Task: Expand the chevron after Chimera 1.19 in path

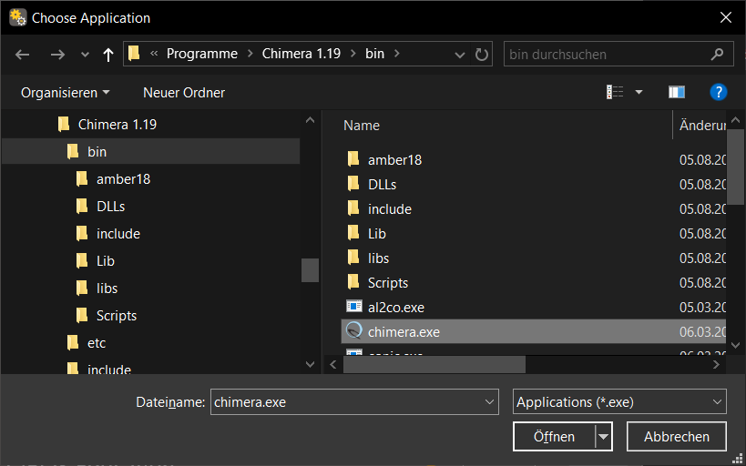Action: (353, 54)
